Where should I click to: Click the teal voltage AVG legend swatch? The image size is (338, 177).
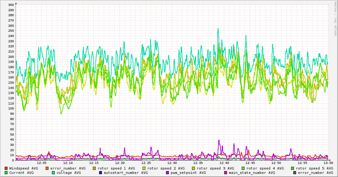coord(53,173)
